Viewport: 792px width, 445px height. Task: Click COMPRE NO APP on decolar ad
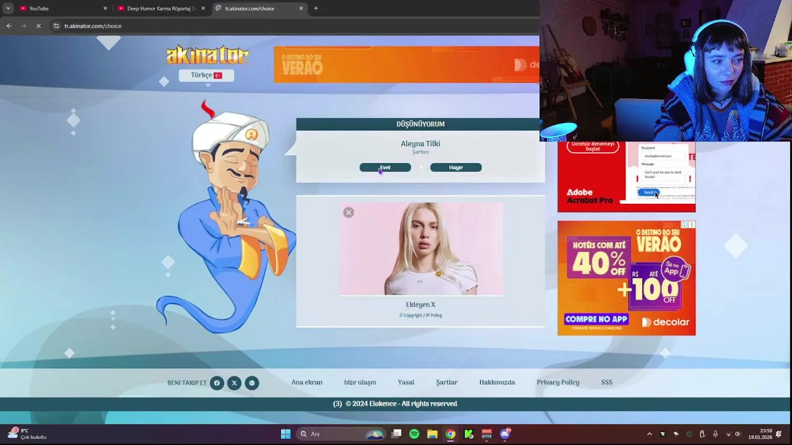click(x=596, y=320)
